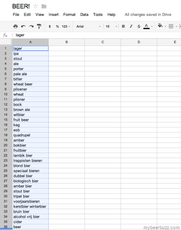Click the redo arrow icon
The width and height of the screenshot is (181, 230).
click(x=31, y=26)
